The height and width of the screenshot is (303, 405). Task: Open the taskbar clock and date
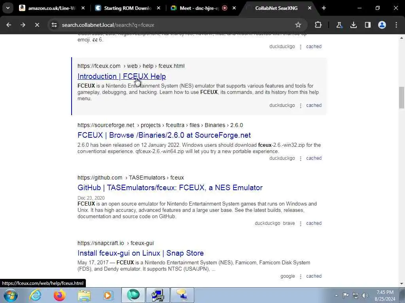click(385, 296)
